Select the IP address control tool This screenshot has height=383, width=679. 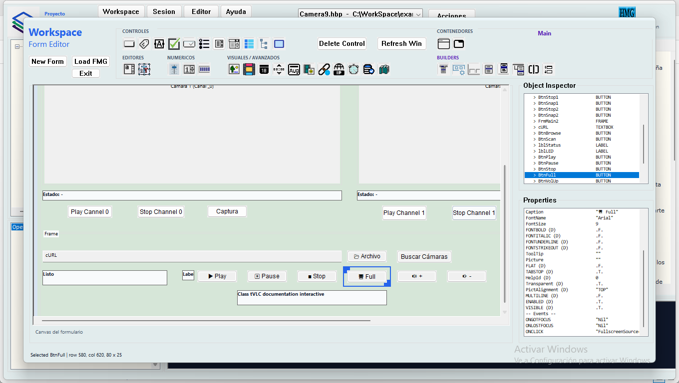pyautogui.click(x=339, y=69)
